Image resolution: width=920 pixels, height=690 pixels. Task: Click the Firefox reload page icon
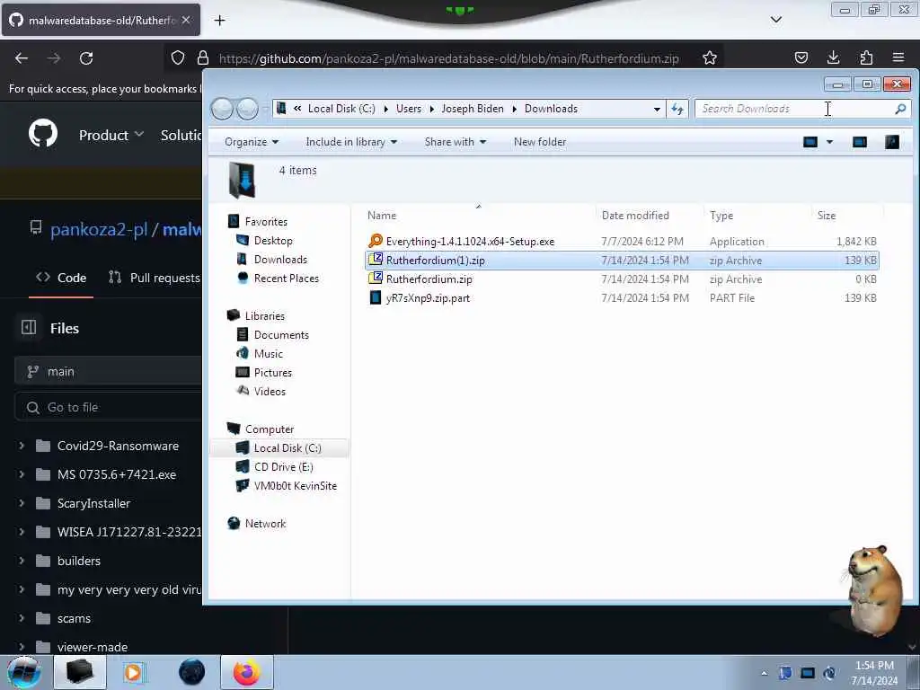tap(86, 58)
